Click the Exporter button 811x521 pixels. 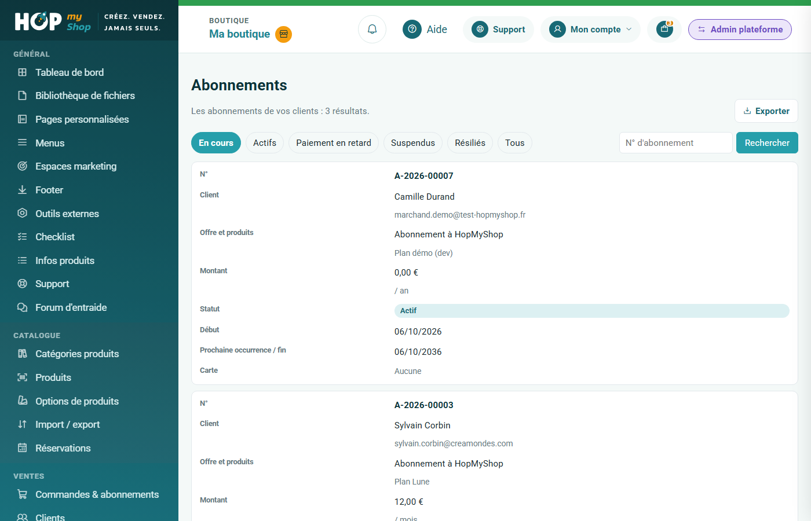tap(766, 111)
